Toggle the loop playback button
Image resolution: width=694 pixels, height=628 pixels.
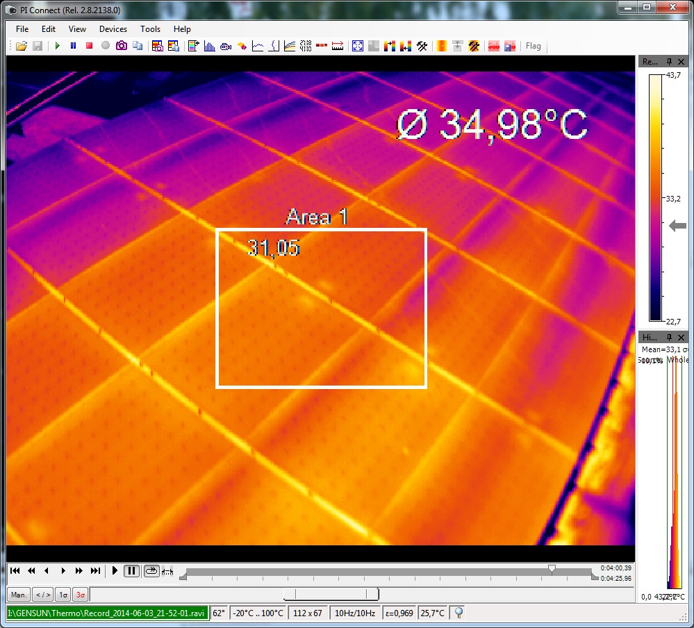point(151,571)
